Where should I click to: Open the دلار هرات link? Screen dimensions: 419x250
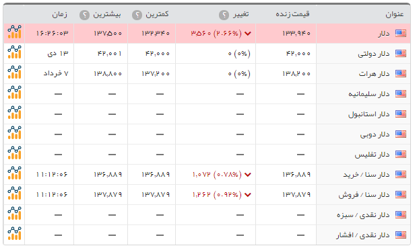coord(374,74)
